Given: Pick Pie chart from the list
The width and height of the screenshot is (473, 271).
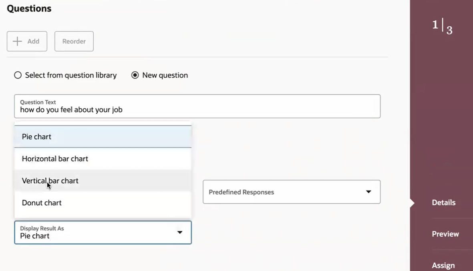Looking at the screenshot, I should click(103, 137).
